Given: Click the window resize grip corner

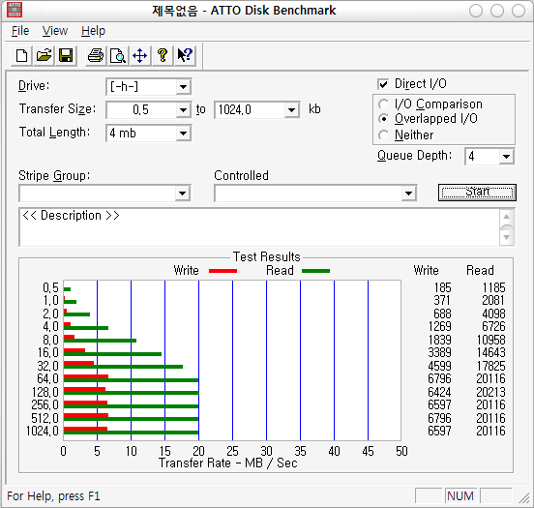Looking at the screenshot, I should (x=524, y=497).
